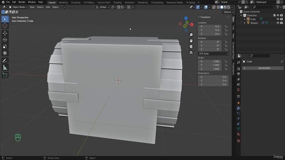Hide the Wheels object in viewport

(x=278, y=23)
